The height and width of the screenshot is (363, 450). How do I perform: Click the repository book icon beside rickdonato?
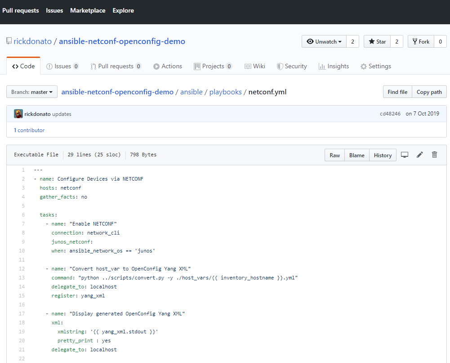tap(9, 41)
